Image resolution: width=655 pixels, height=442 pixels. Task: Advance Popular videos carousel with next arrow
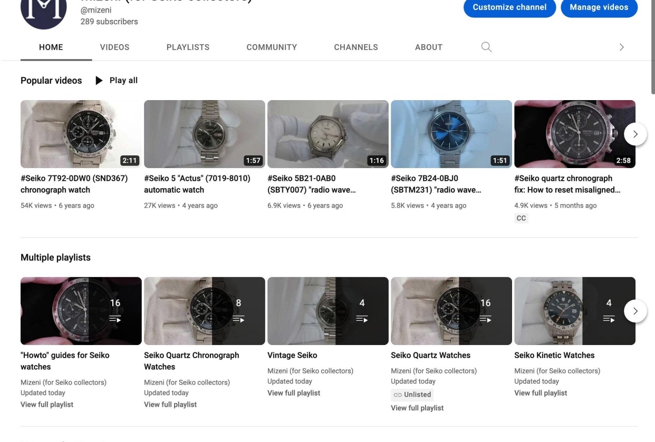635,134
